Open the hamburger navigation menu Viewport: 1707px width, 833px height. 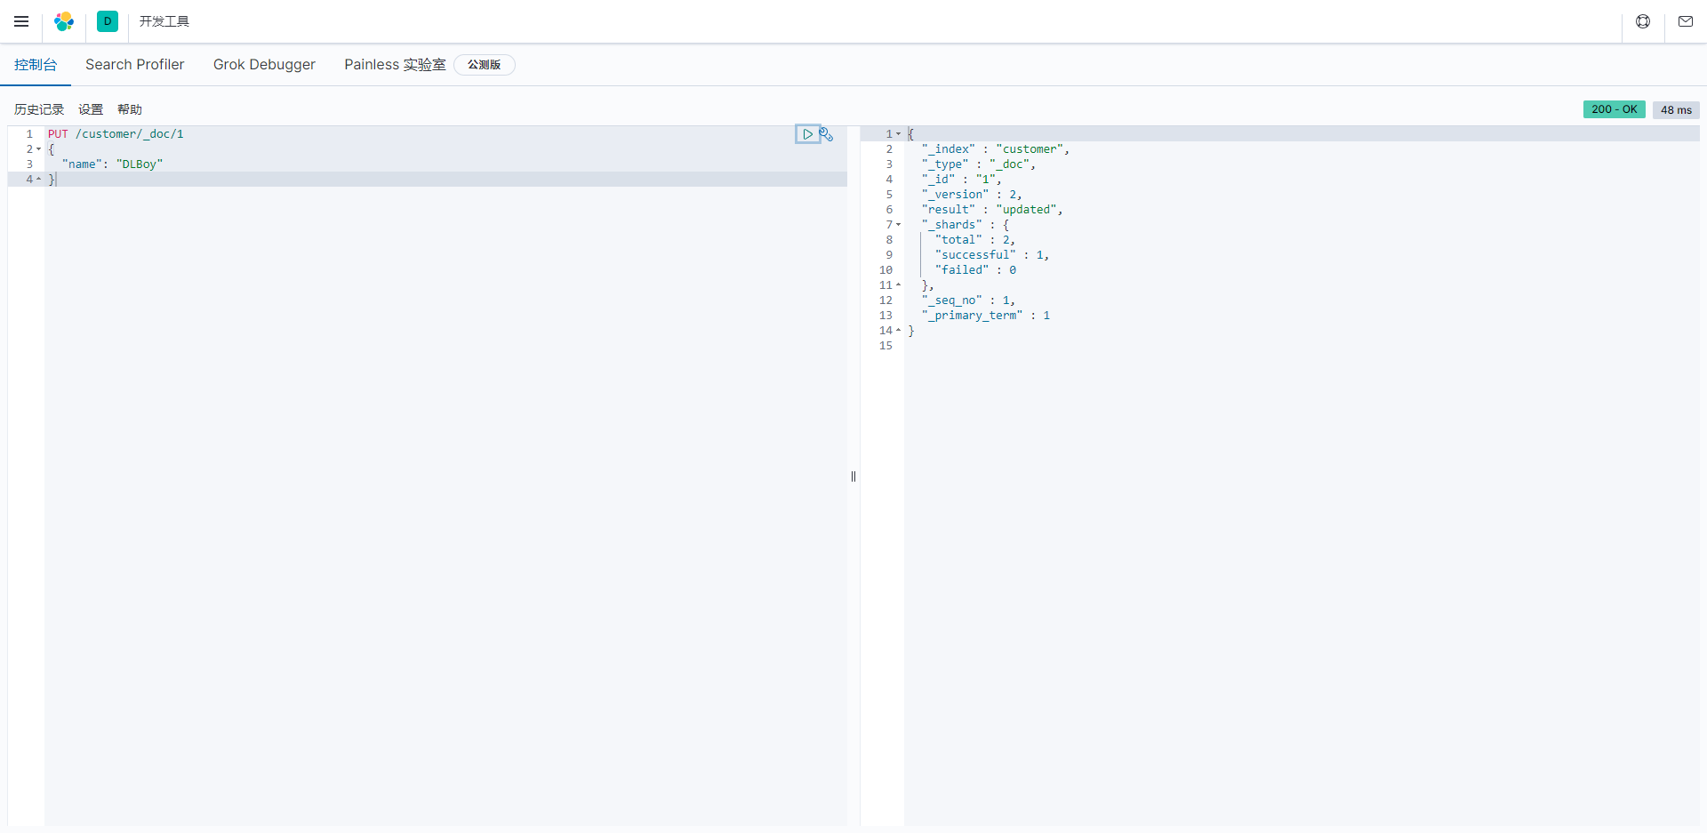point(21,21)
